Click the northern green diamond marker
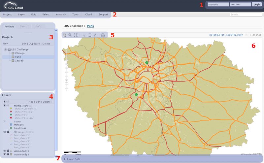Screen dimensions: 264x163 click(x=147, y=63)
